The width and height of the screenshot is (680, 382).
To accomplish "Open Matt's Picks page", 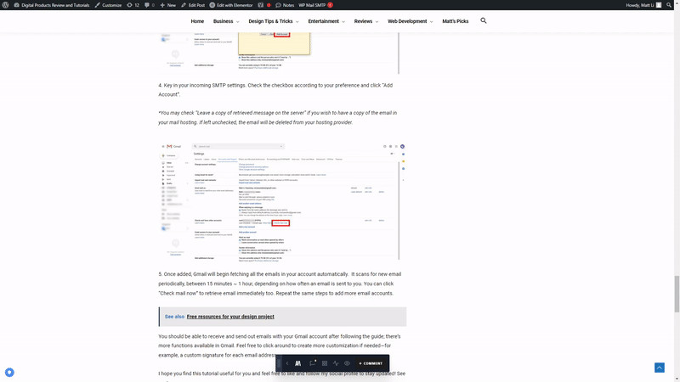I will point(456,20).
